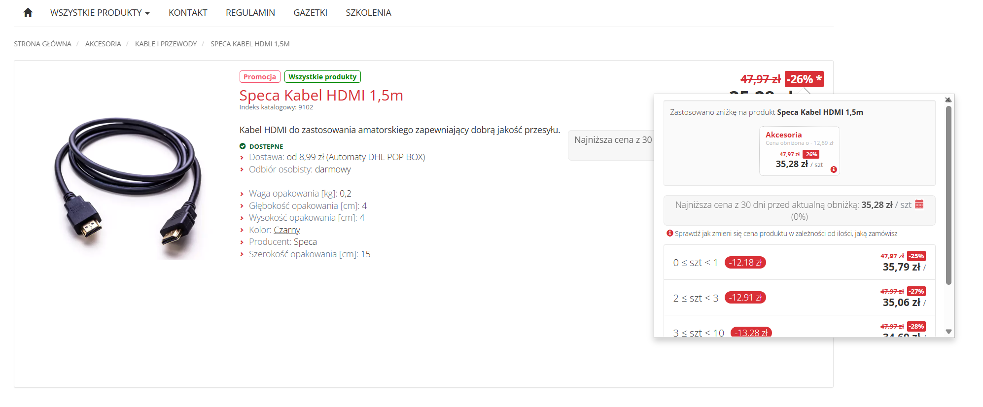Click the '-12.91 zł' savings badge
Viewport: 983px width, 407px height.
pyautogui.click(x=745, y=298)
